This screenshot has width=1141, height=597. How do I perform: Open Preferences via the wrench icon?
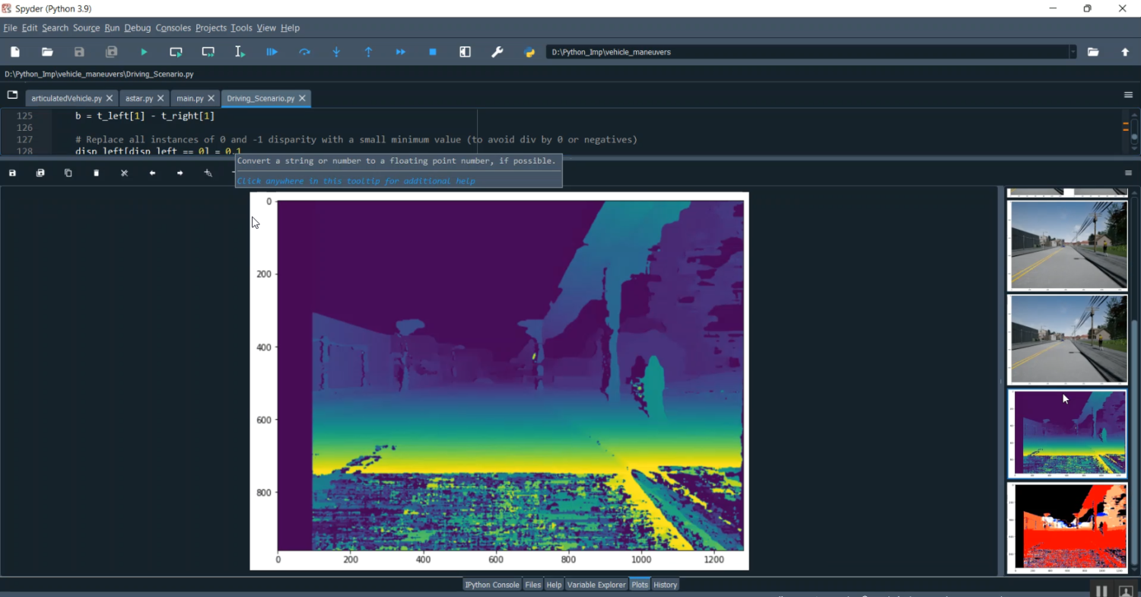point(497,52)
